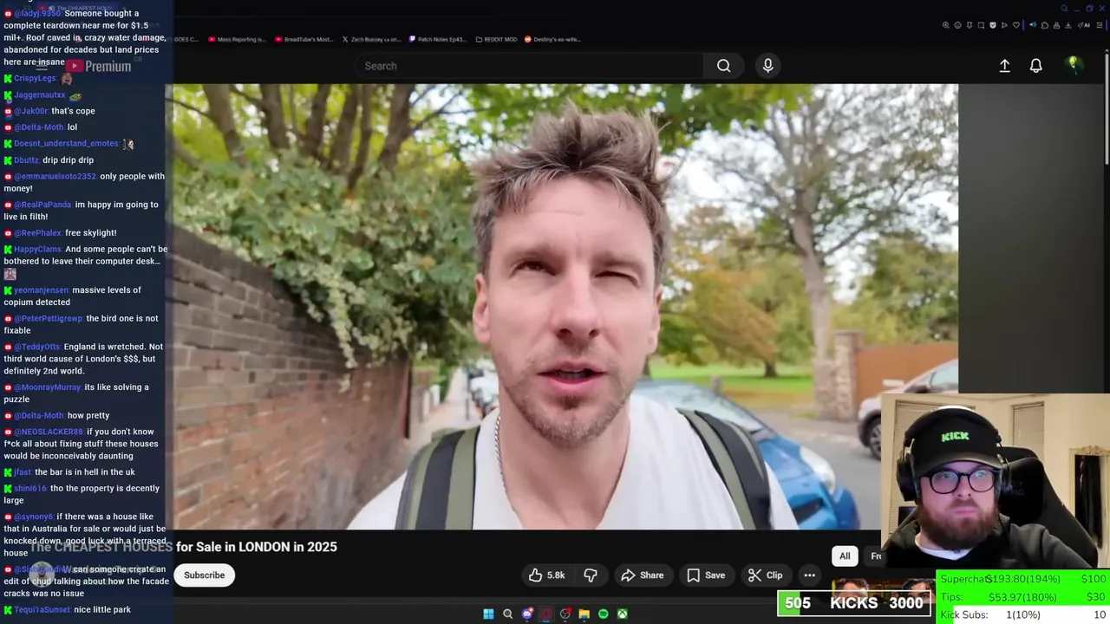1110x624 pixels.
Task: Click the browser snapshot camera icon
Action: coord(981,25)
